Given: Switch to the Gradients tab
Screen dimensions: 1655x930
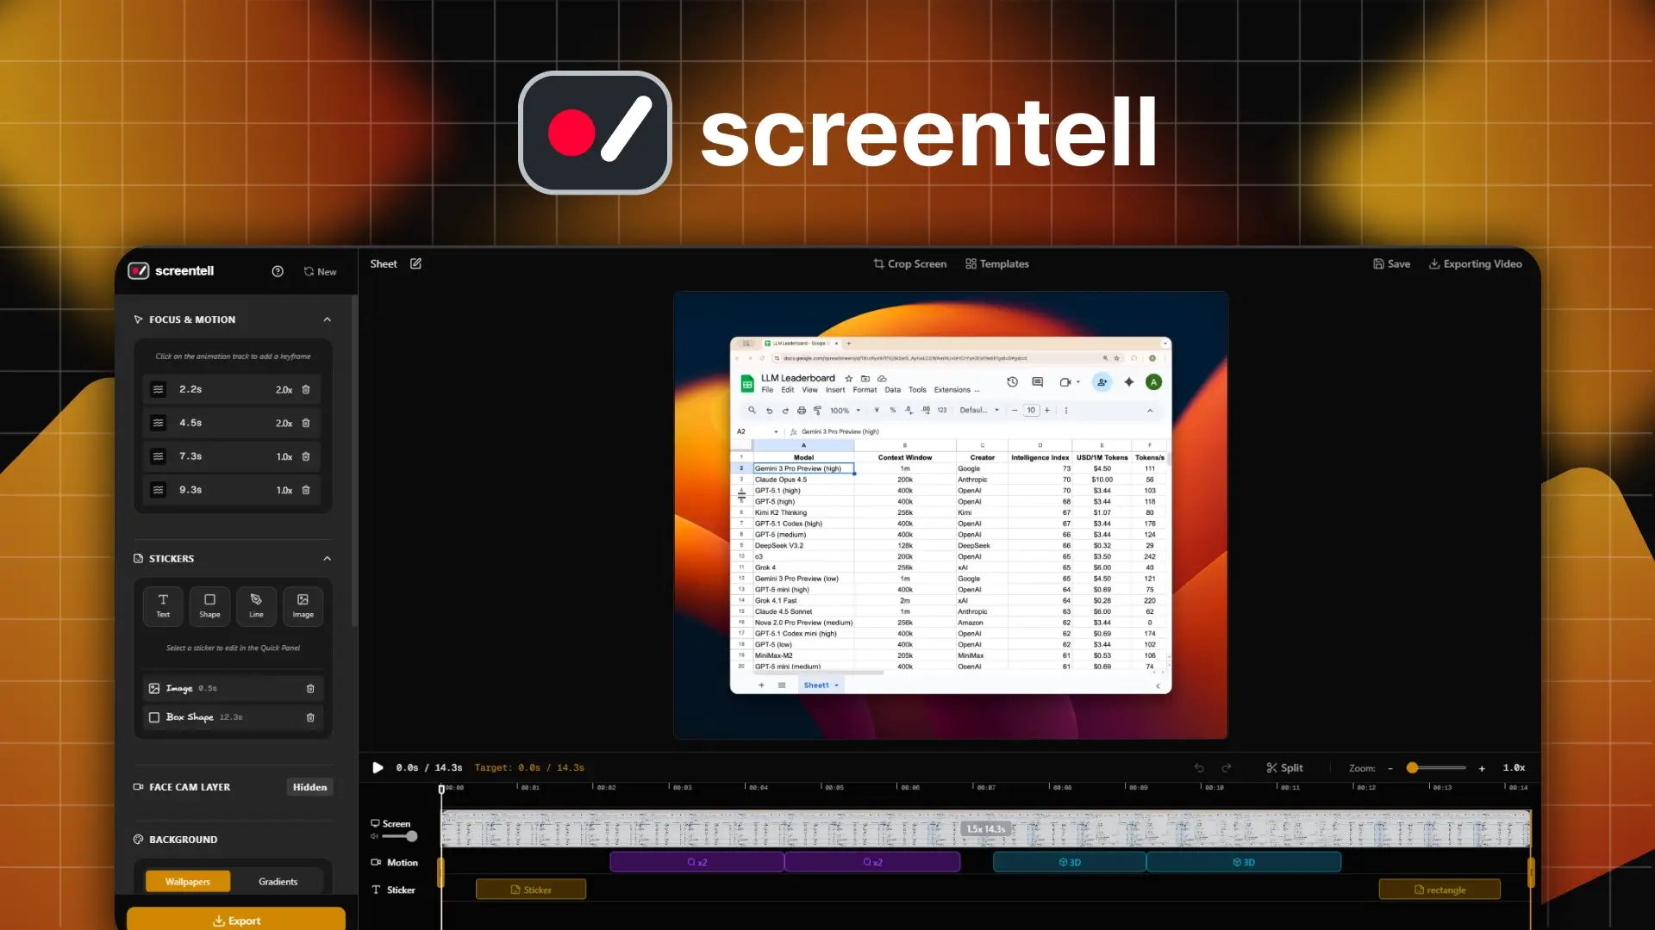Looking at the screenshot, I should coord(278,881).
